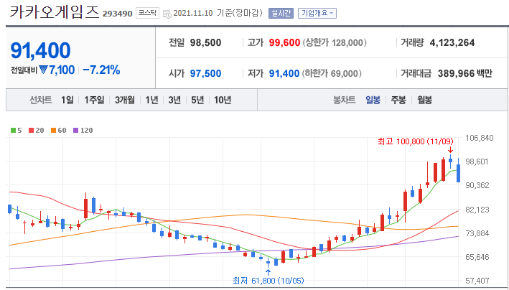
Task: Click the 최저 61,800 (10/05) marker label
Action: pos(268,280)
